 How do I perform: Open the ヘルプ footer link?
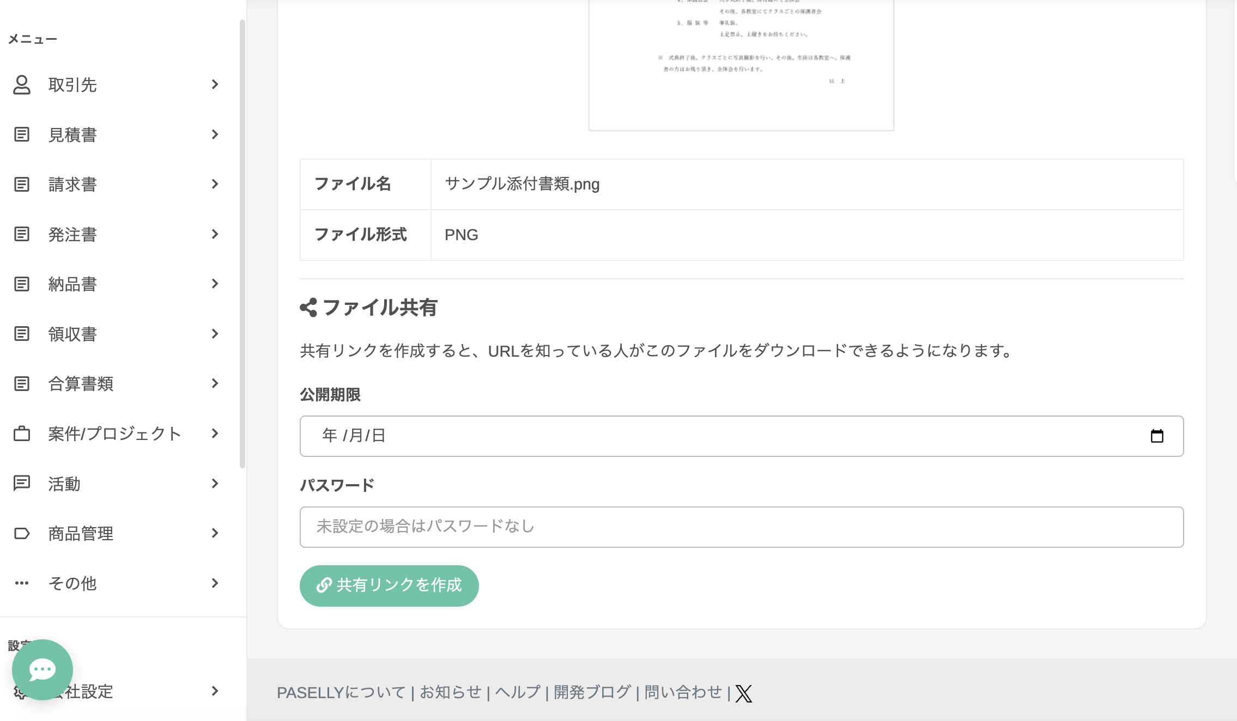tap(518, 693)
